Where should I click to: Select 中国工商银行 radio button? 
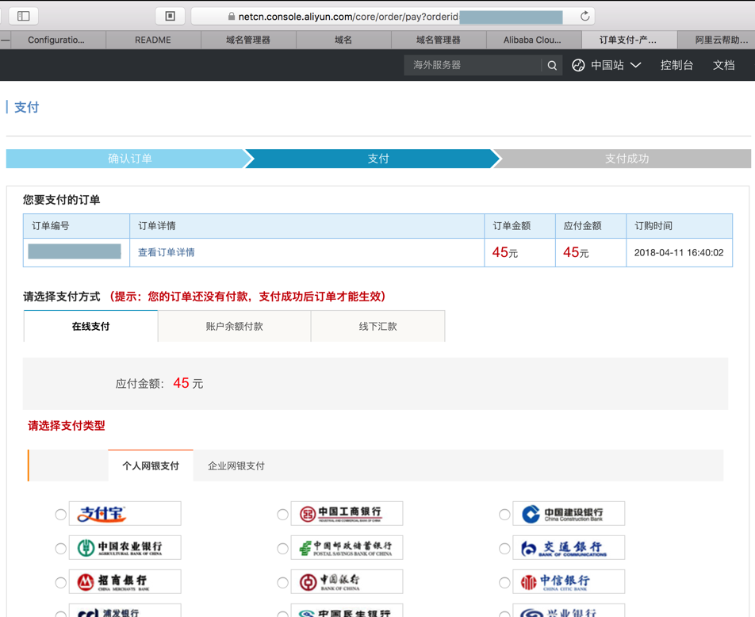[282, 515]
